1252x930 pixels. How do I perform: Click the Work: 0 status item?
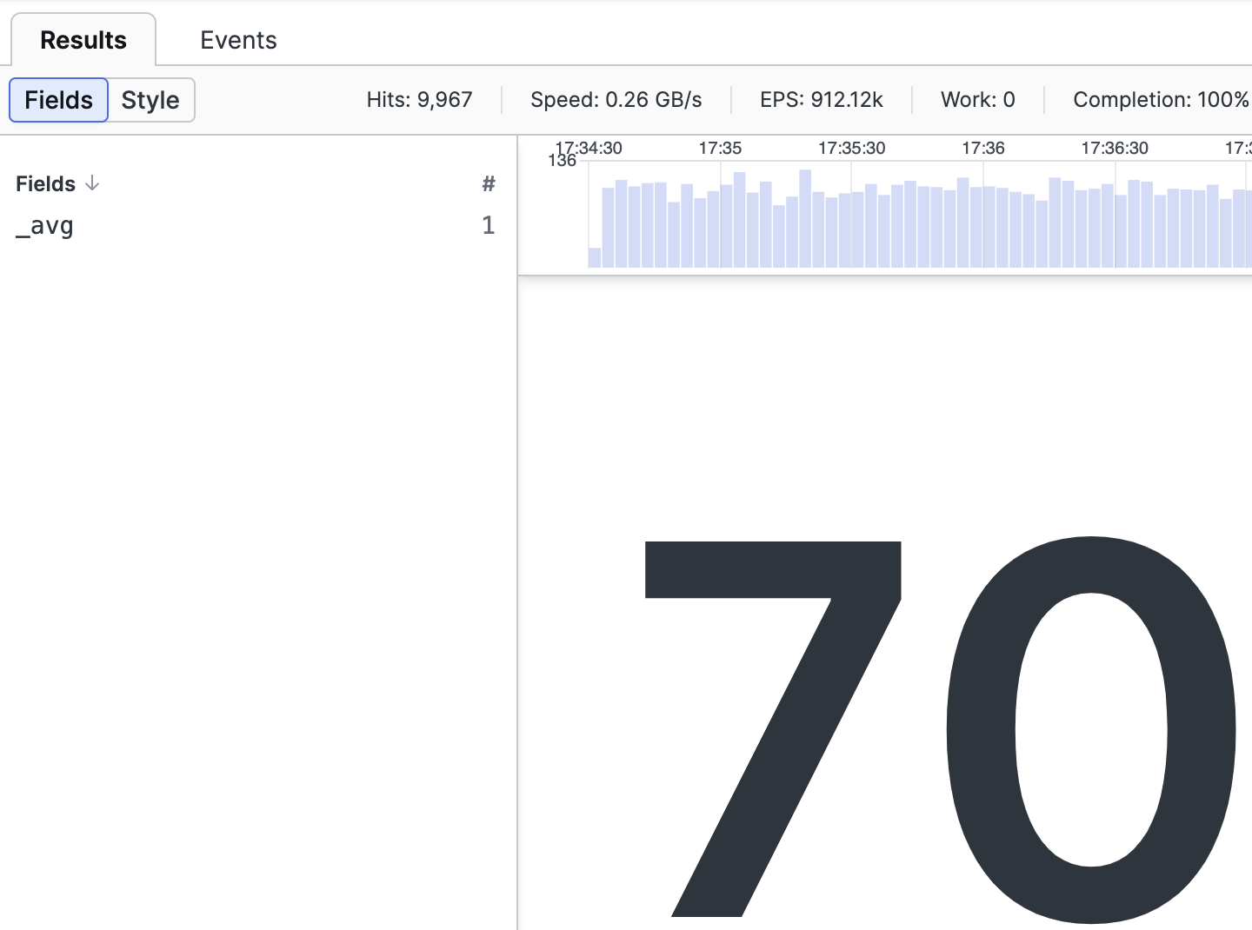click(x=976, y=100)
